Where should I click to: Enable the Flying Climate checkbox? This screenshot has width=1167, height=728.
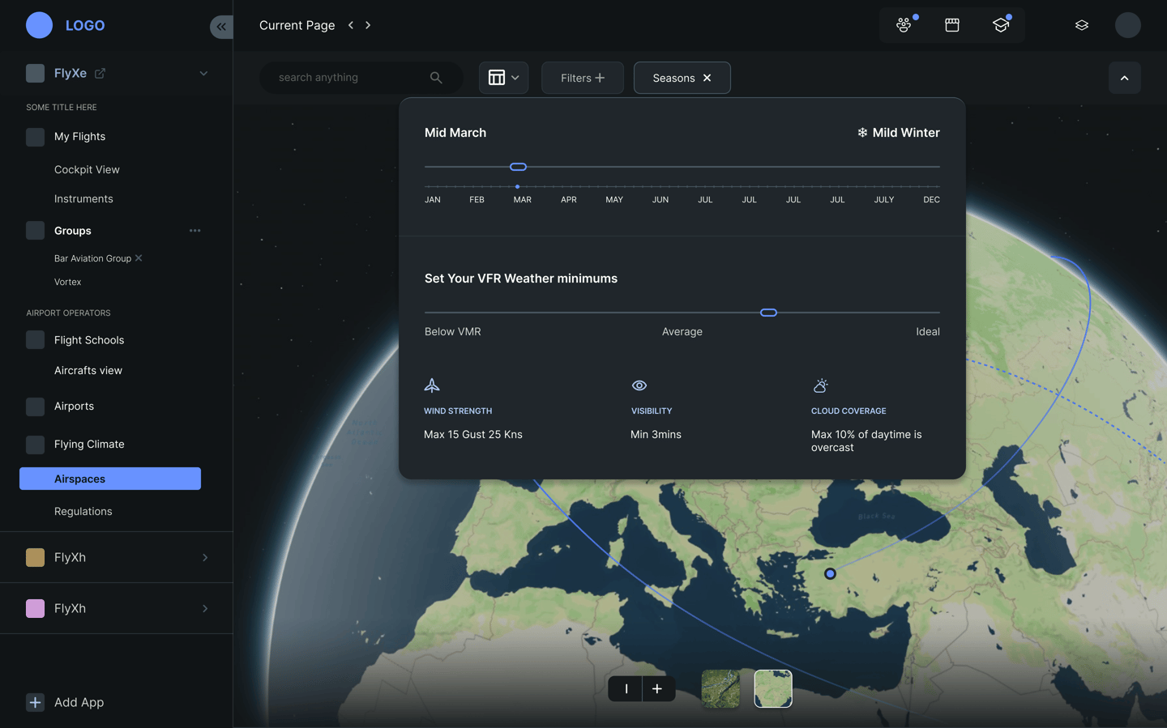coord(35,445)
